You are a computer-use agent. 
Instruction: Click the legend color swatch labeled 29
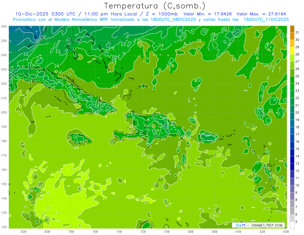[x=292, y=44]
